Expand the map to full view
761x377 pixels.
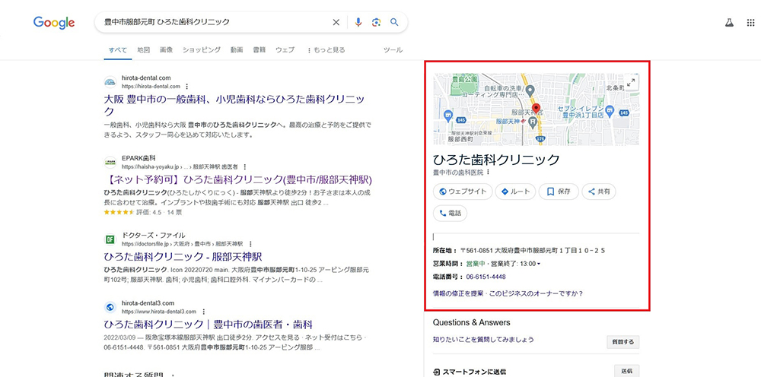631,82
